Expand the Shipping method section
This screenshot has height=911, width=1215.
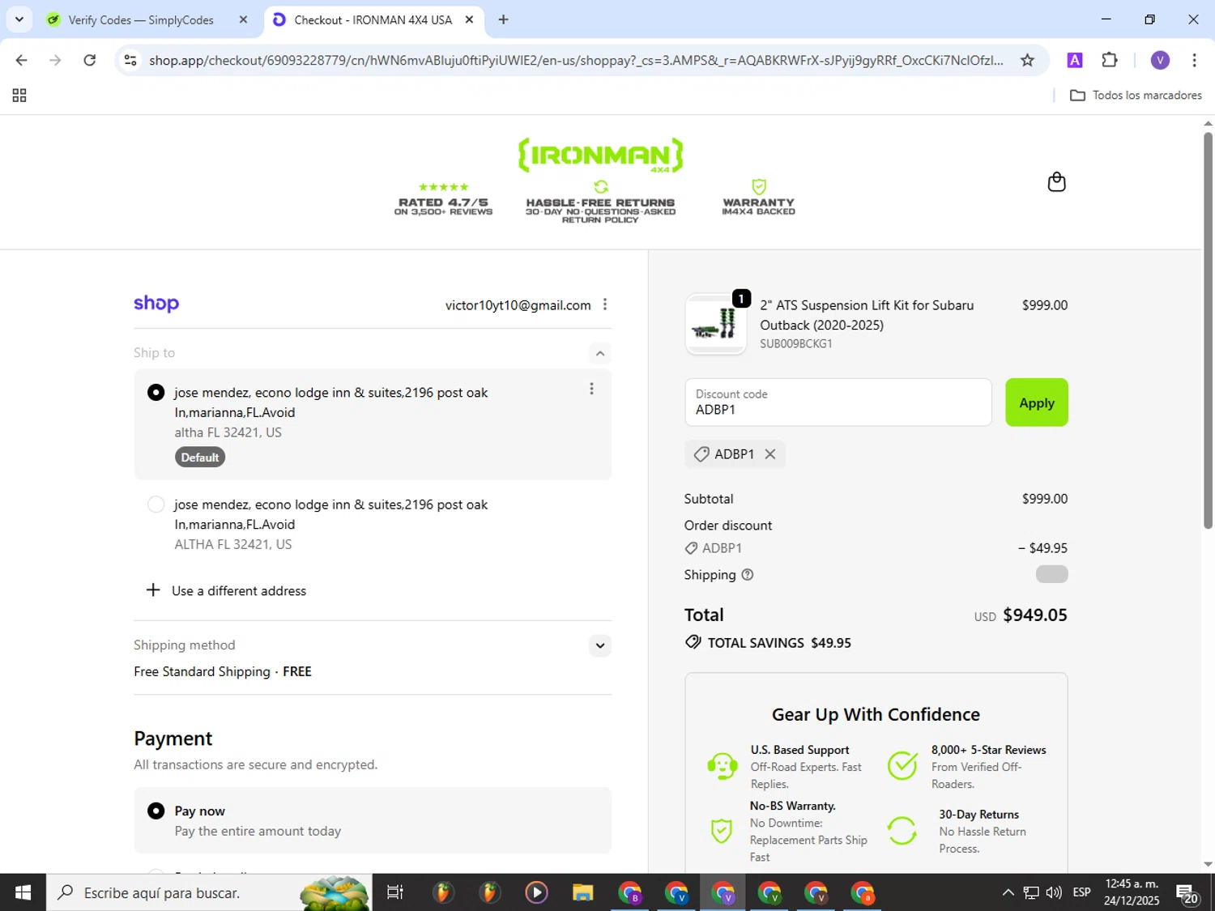point(599,645)
